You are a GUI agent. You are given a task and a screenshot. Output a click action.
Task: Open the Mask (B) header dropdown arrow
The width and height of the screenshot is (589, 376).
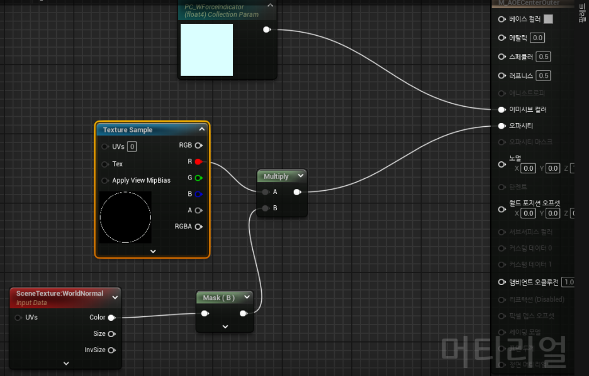247,297
